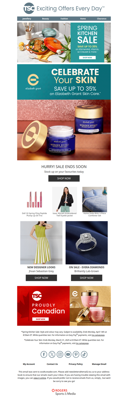Click Shop Now on Spring Kitchen Sale banner
This screenshot has width=128, height=405.
tap(87, 58)
